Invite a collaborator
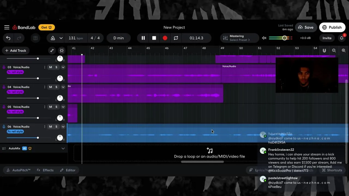 [327, 38]
